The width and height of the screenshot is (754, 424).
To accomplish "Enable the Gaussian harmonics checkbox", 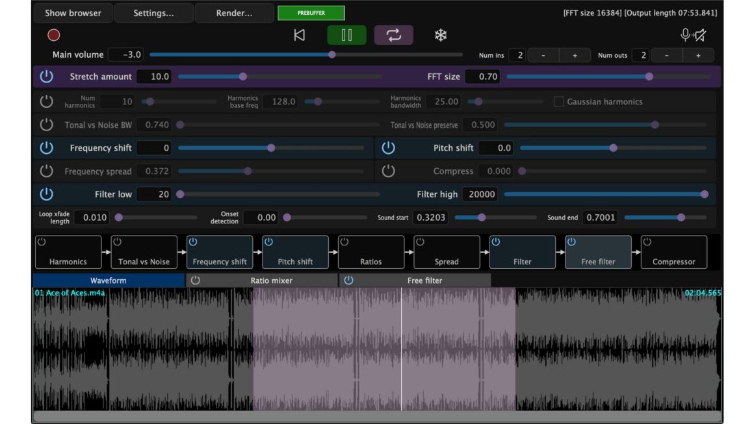I will (x=557, y=101).
